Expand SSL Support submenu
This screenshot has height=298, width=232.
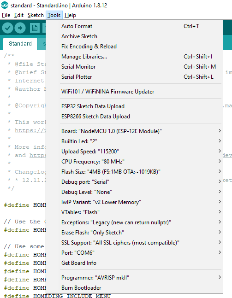134,243
